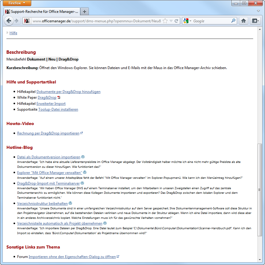
Task: Click external-link icon after Rechnung per Drag&Drop
Action: click(81, 133)
